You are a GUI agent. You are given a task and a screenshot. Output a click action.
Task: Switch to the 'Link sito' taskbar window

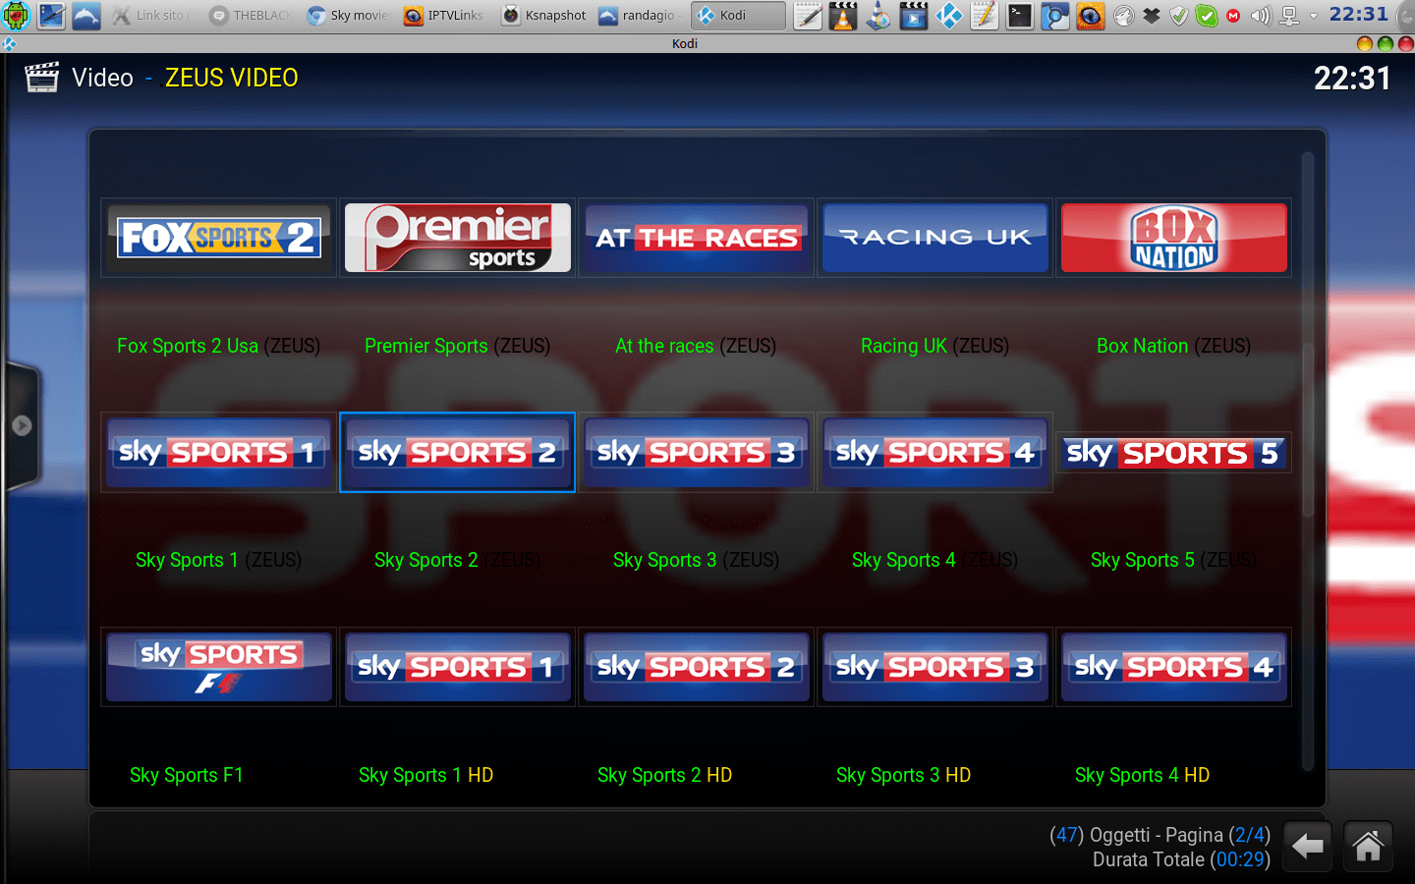153,15
